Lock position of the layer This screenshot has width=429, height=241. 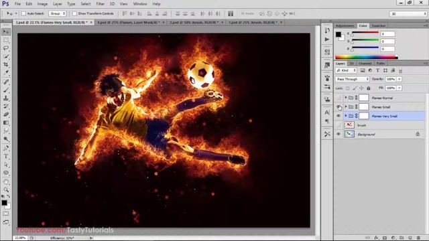[361, 88]
